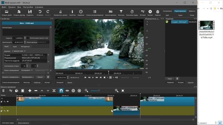
Task: Open the Jobs panel hamburger menu button
Action: point(177,79)
